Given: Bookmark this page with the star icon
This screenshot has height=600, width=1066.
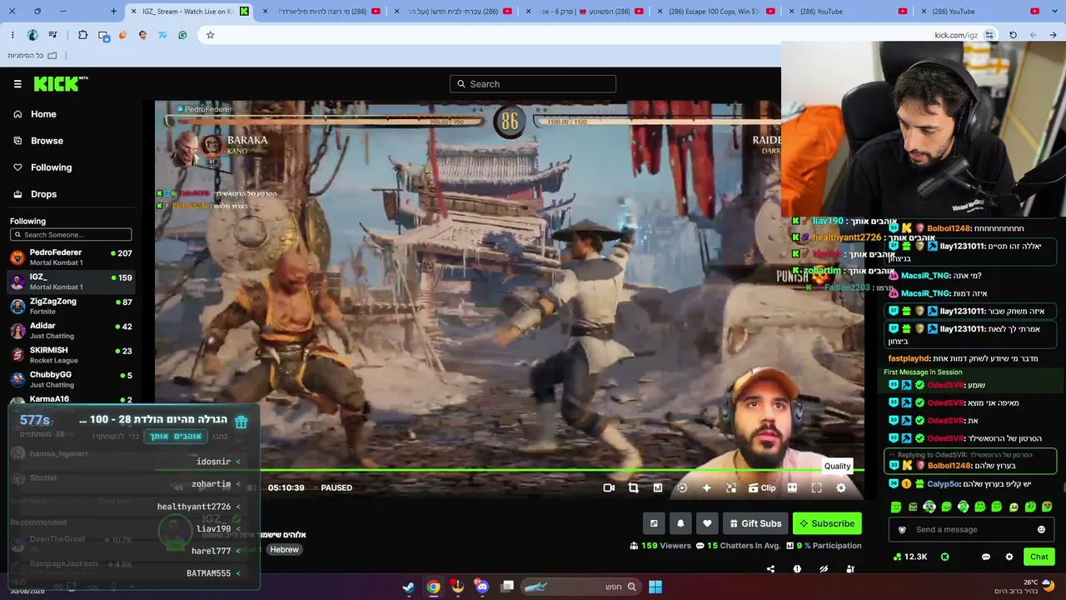Looking at the screenshot, I should click(x=210, y=35).
